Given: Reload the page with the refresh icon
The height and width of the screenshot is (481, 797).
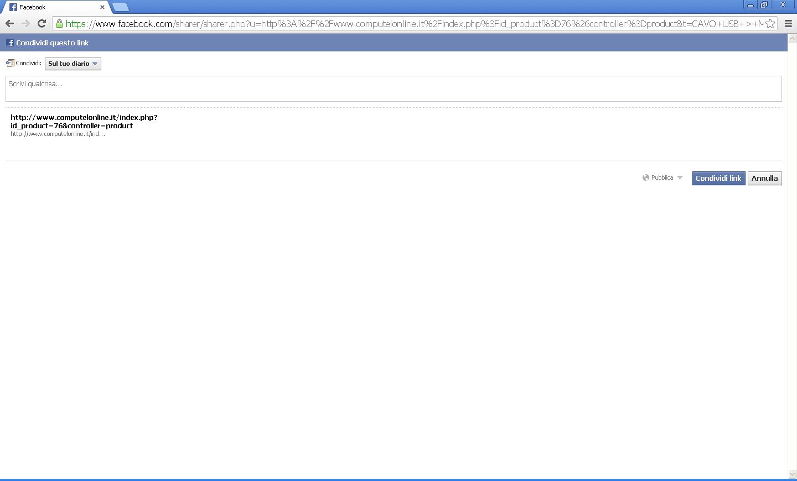Looking at the screenshot, I should pos(42,24).
